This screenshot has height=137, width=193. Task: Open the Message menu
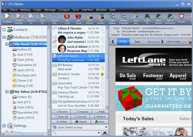(50, 10)
